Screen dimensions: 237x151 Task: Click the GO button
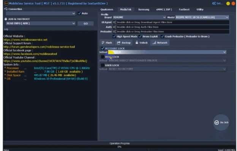[85, 23]
